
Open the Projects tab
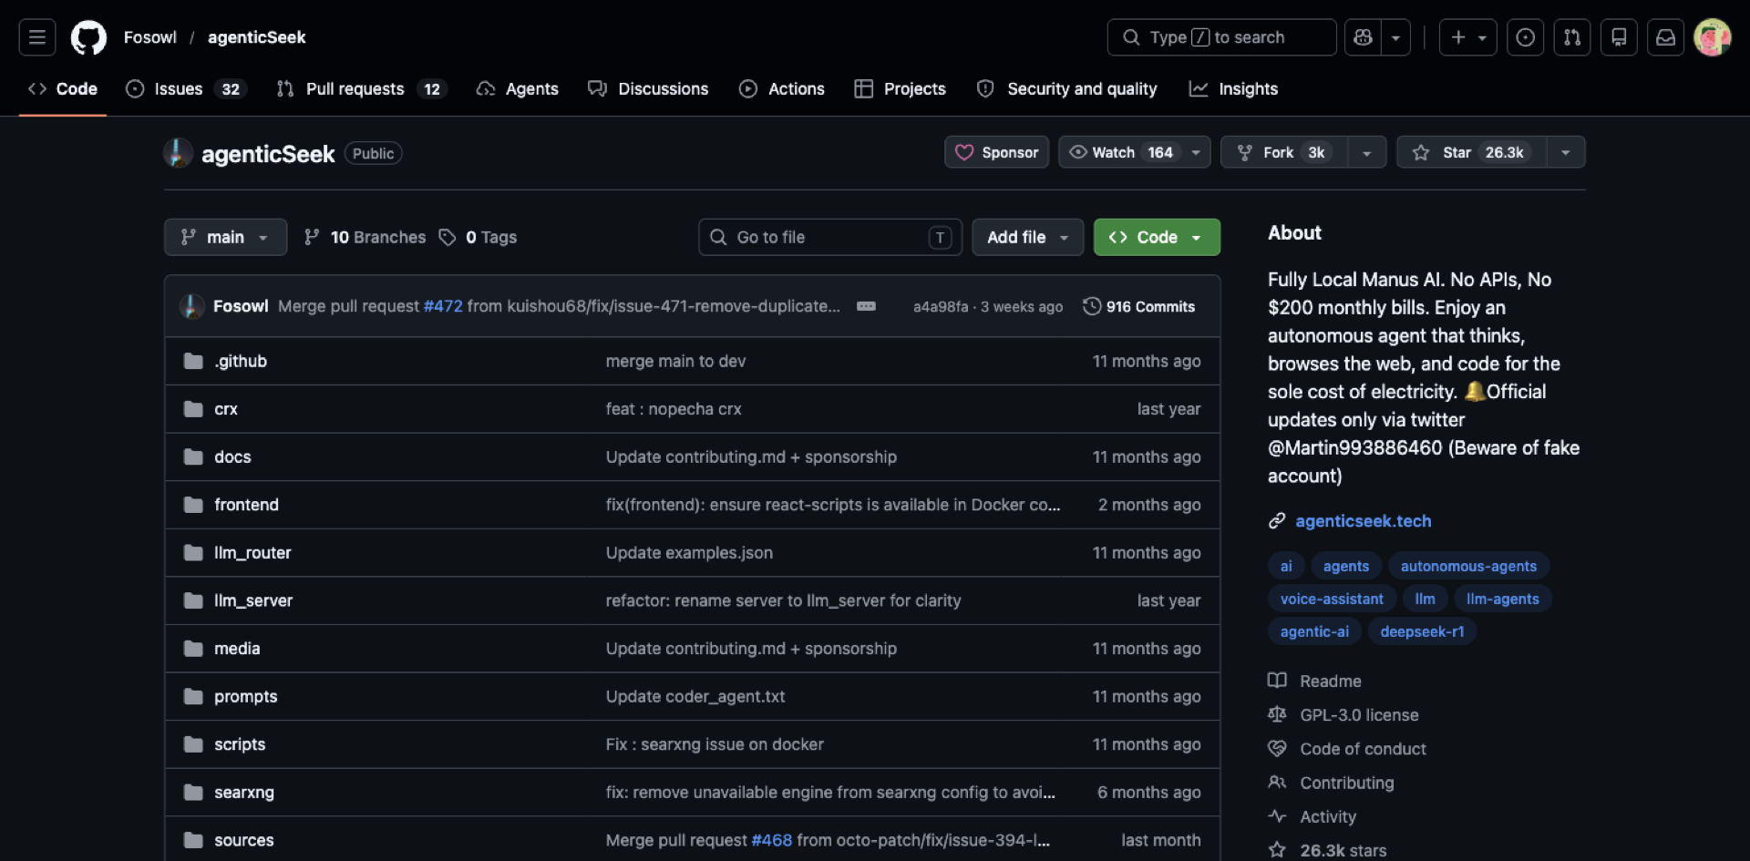(x=901, y=88)
